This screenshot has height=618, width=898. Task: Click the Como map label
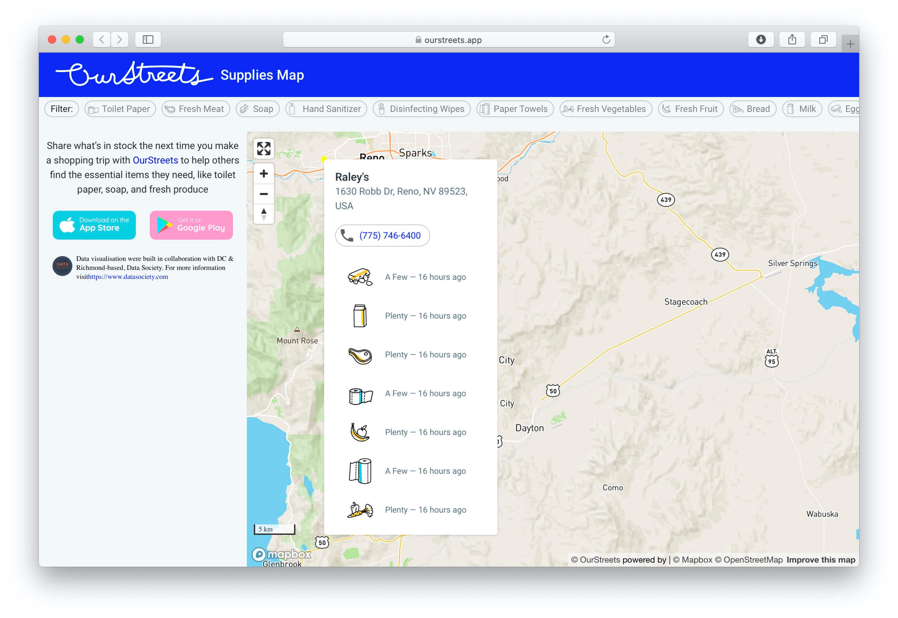tap(612, 487)
